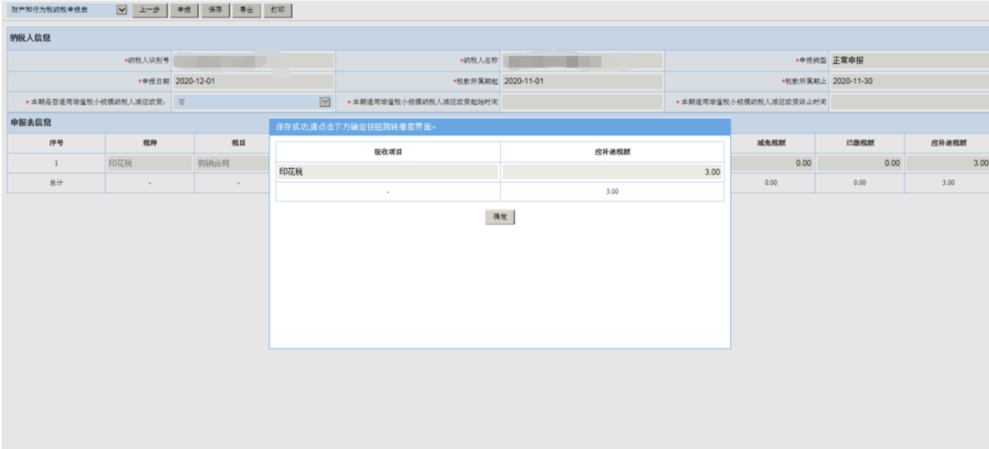Click the 减征政策终止时间 empty field
This screenshot has height=449, width=989.
(x=909, y=102)
